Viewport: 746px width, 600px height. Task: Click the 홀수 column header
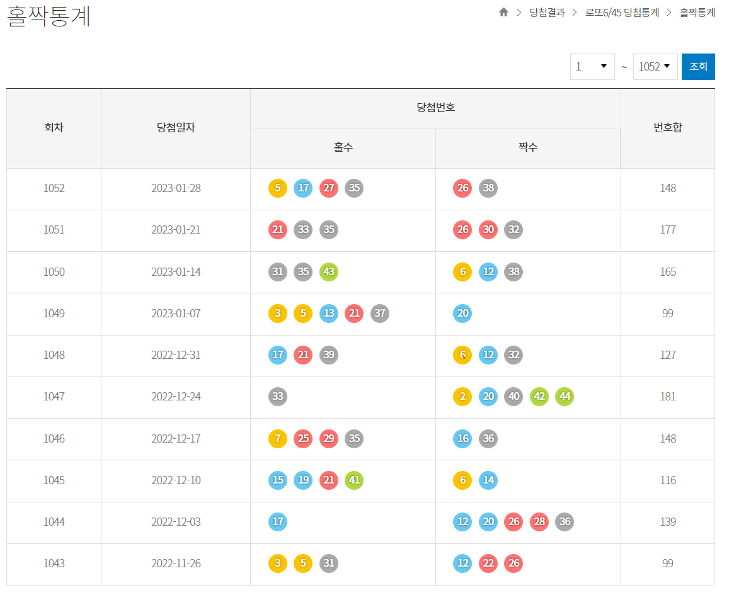(343, 148)
